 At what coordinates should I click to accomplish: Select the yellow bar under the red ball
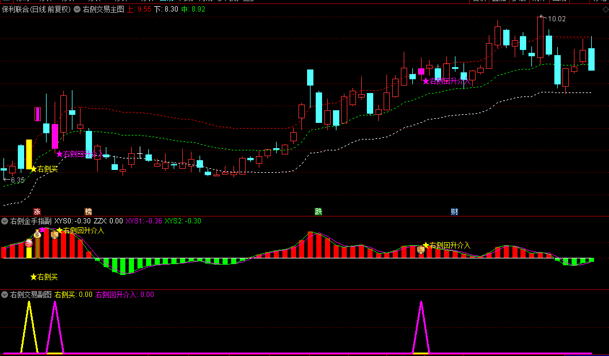tap(29, 253)
